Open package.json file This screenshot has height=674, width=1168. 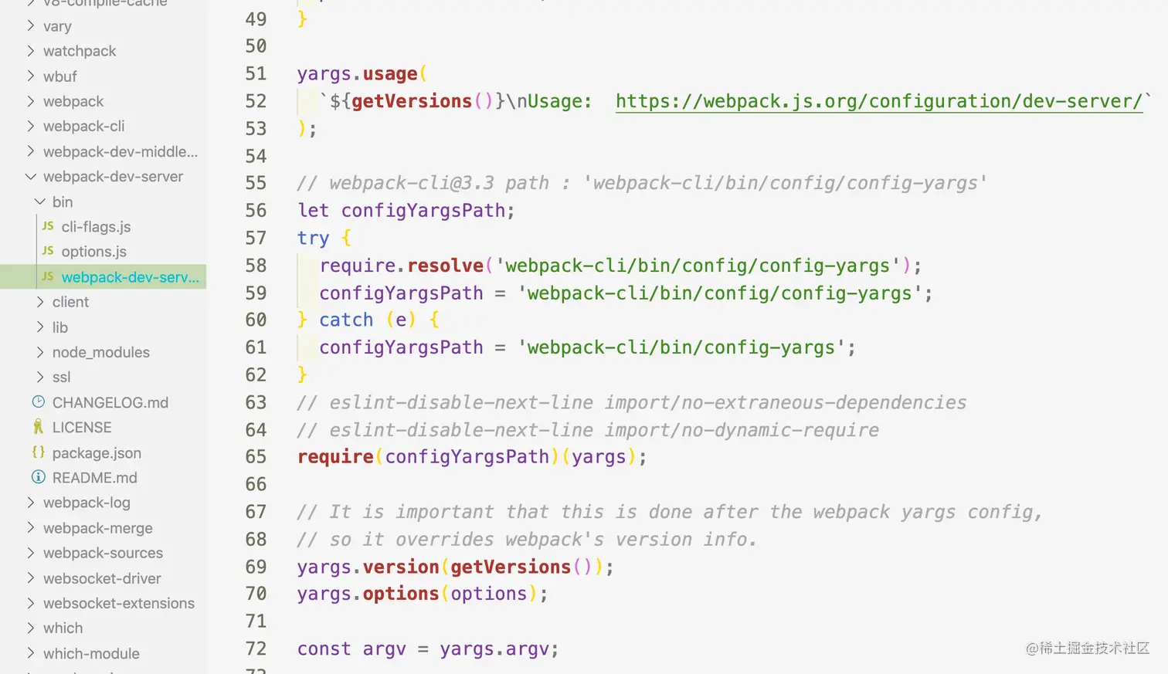pyautogui.click(x=96, y=452)
